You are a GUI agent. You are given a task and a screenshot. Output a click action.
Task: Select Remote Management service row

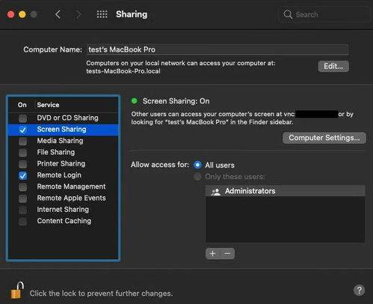64,186
